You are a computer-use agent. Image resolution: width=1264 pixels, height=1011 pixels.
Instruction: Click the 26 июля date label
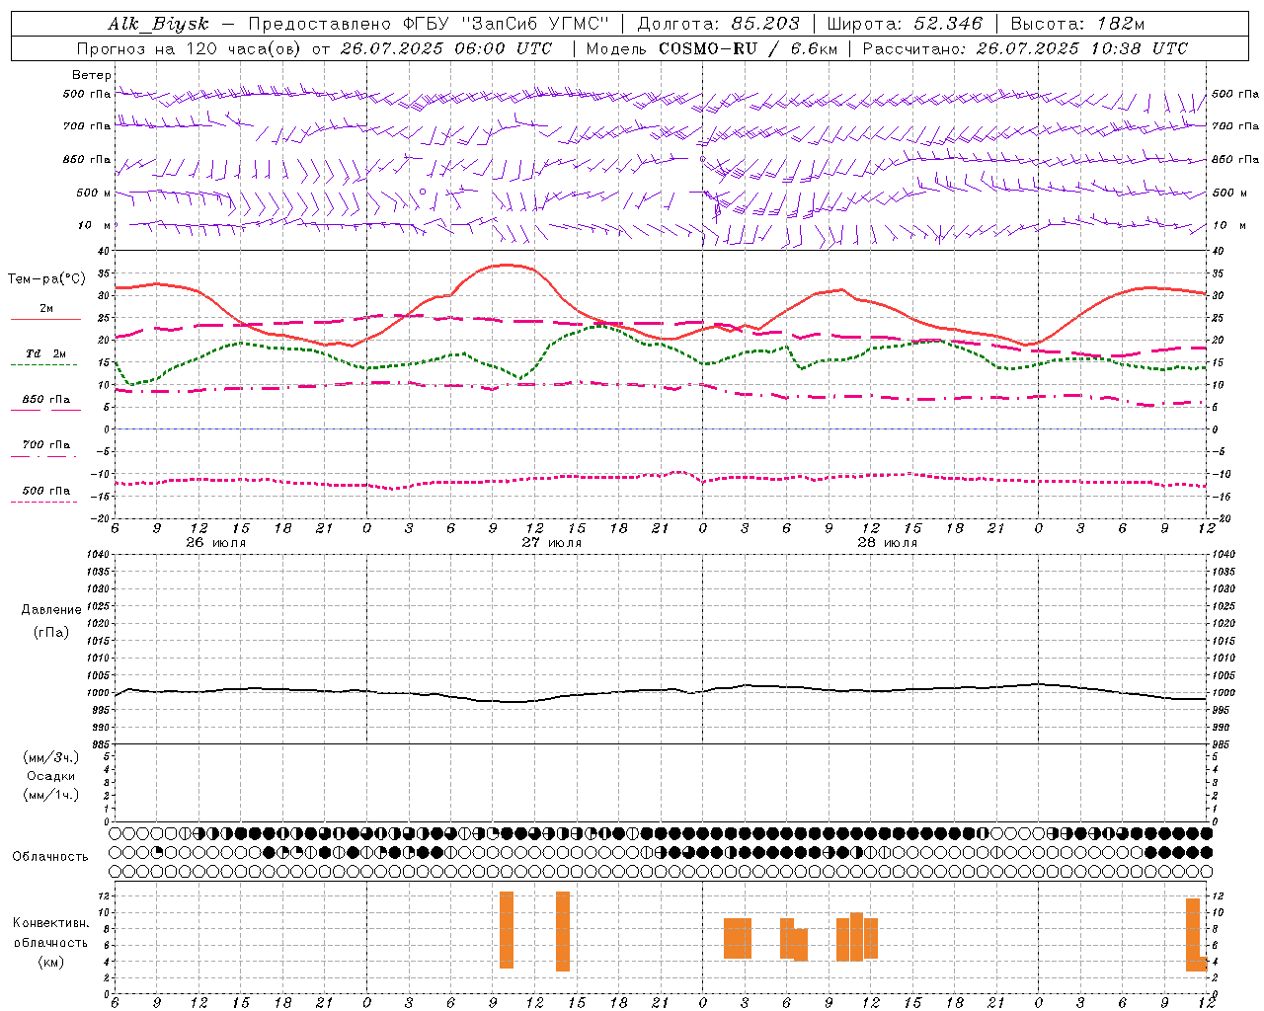point(216,543)
